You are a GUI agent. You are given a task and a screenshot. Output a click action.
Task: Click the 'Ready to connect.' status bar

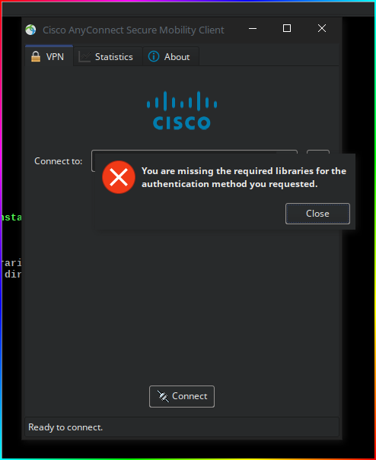(182, 427)
